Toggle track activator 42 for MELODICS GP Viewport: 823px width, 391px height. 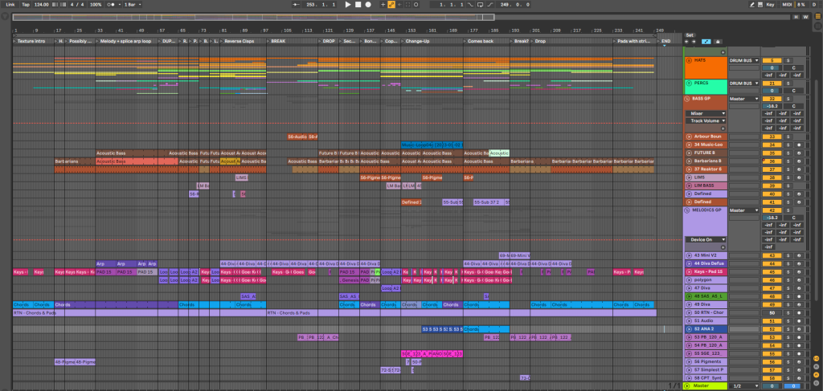pyautogui.click(x=772, y=210)
